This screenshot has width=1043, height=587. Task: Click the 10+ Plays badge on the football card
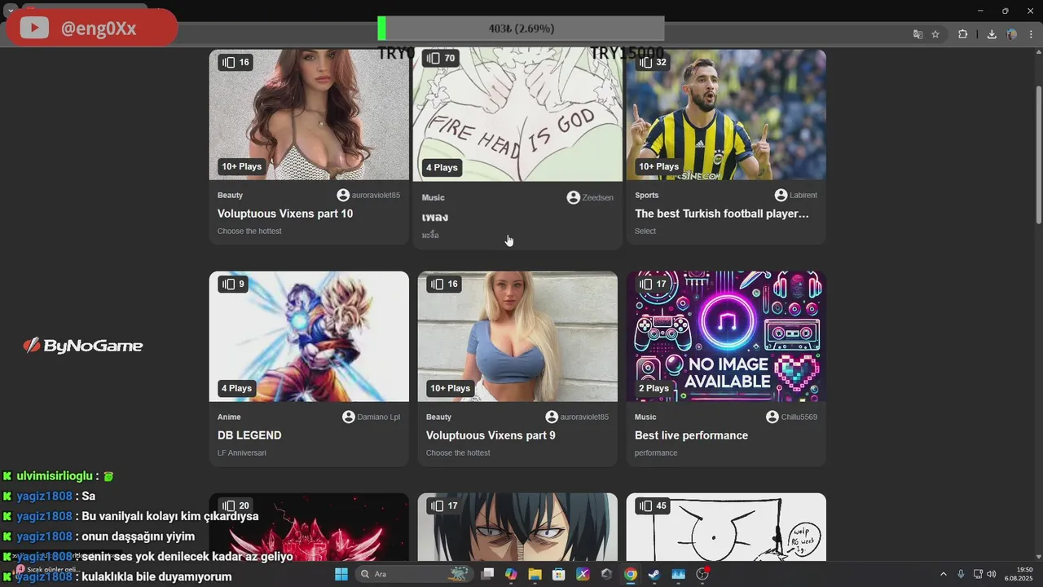[x=658, y=166]
